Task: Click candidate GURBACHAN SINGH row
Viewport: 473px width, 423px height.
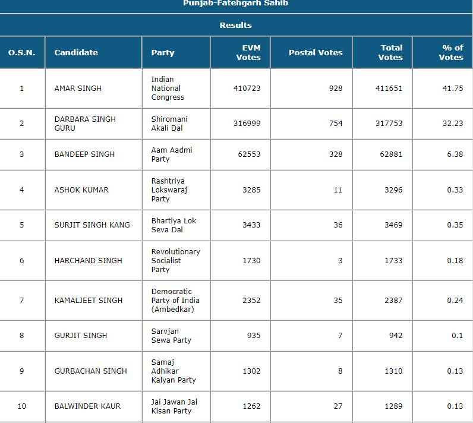Action: (90, 371)
